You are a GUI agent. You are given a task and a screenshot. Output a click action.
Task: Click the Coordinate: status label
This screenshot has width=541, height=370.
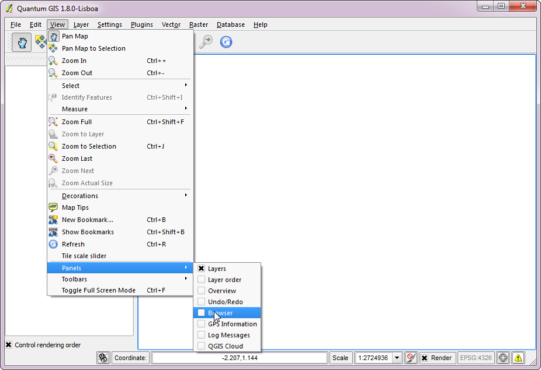[130, 358]
